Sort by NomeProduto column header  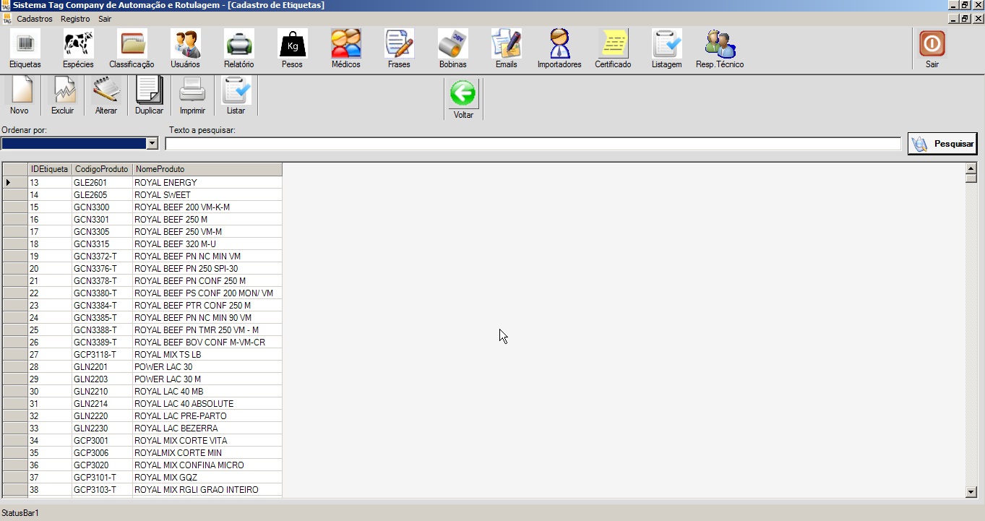point(207,169)
